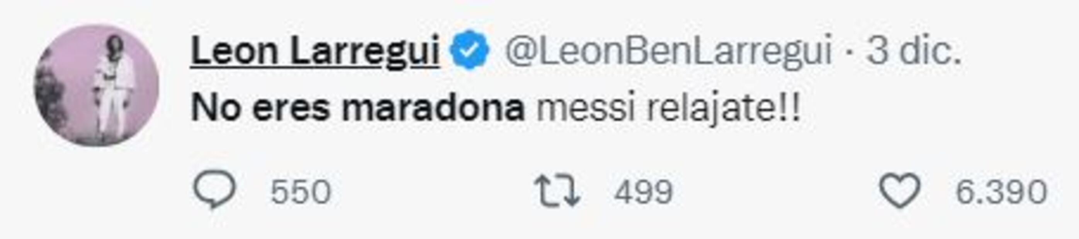Like the tweet with the heart icon
The image size is (1079, 239).
899,190
